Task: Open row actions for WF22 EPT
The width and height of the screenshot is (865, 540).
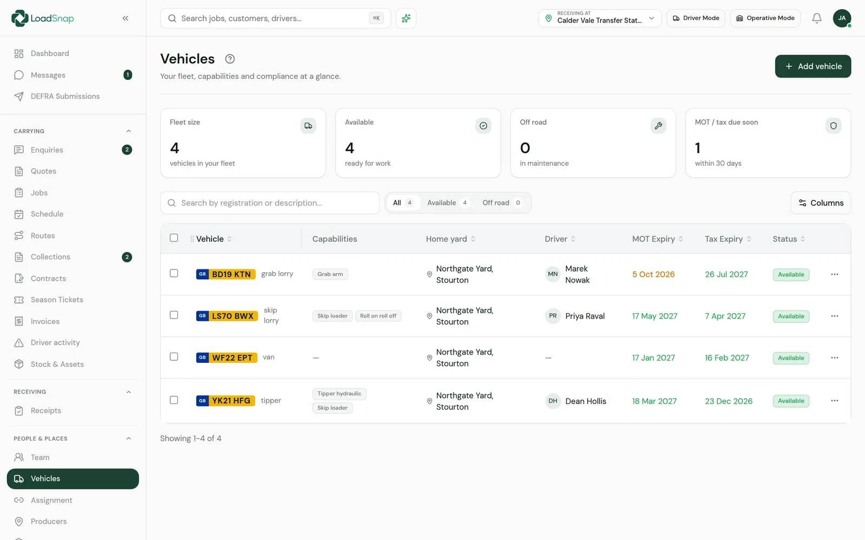Action: tap(835, 357)
